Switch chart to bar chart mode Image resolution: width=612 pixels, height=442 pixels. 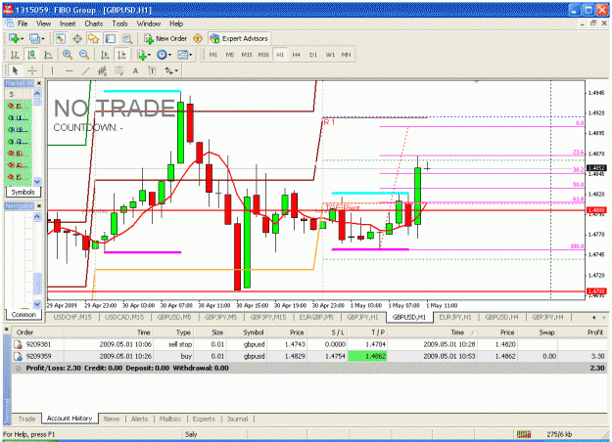pyautogui.click(x=15, y=55)
